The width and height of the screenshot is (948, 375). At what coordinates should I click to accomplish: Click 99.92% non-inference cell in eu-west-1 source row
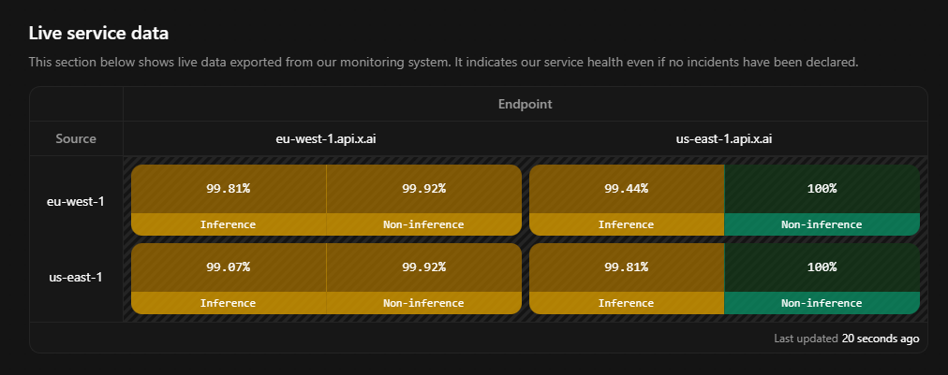(423, 188)
